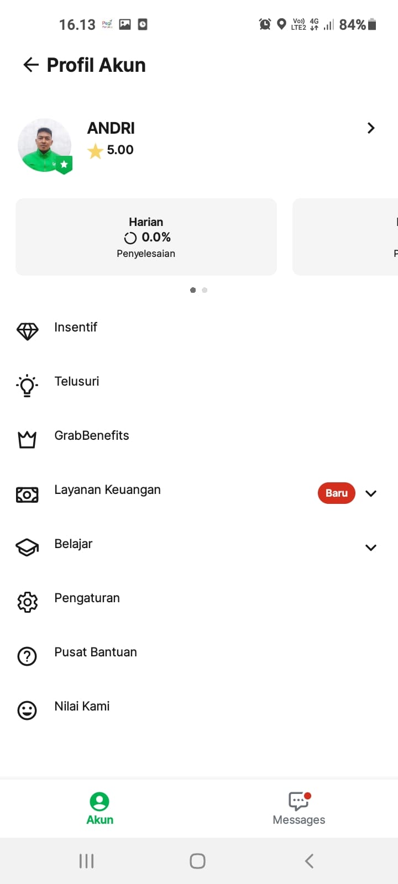398x884 pixels.
Task: Tap the Telusuri lightbulb icon
Action: pyautogui.click(x=27, y=385)
